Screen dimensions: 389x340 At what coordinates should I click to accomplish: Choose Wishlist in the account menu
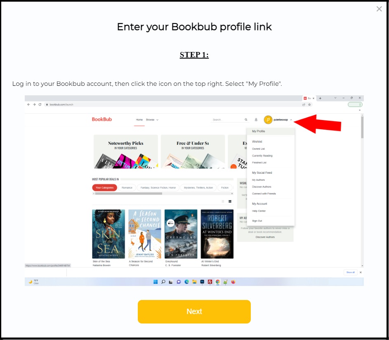click(257, 142)
